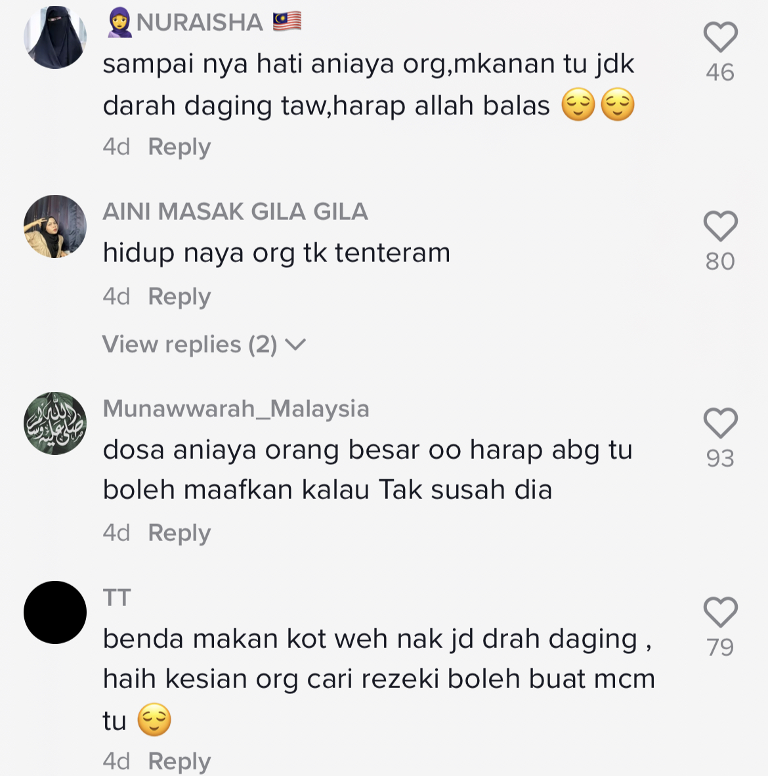
Task: Like TT's comment with heart icon
Action: click(721, 612)
